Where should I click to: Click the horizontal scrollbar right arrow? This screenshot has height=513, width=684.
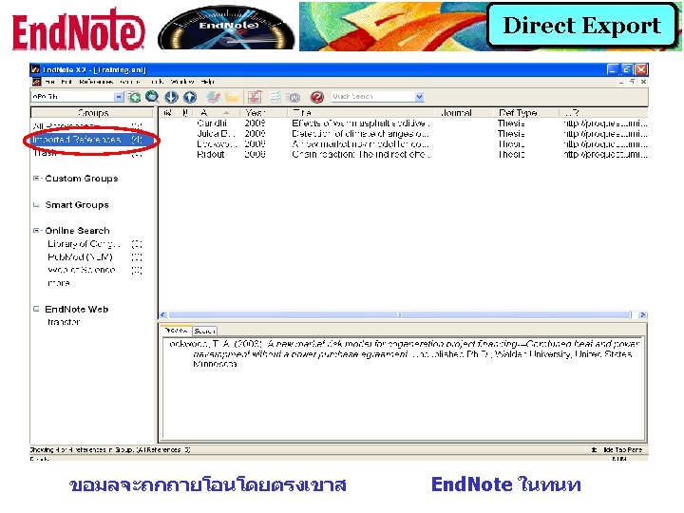pos(642,314)
